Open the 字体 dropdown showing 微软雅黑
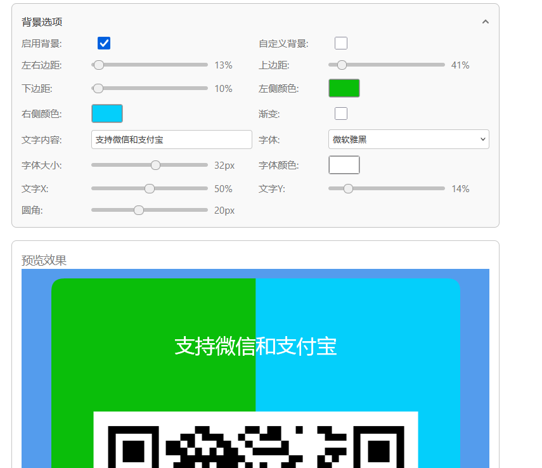 point(409,140)
